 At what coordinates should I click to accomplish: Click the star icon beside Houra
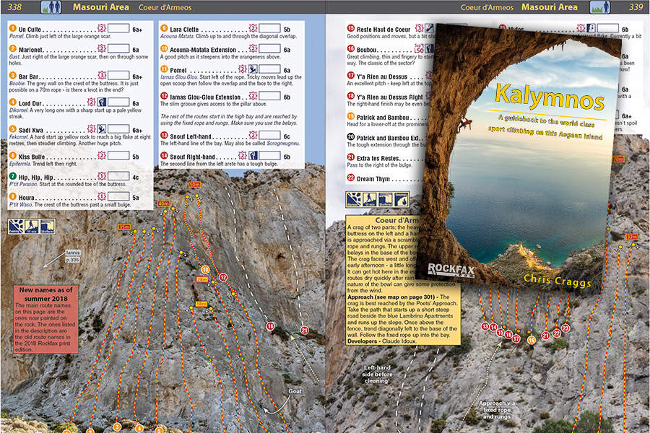pos(102,196)
